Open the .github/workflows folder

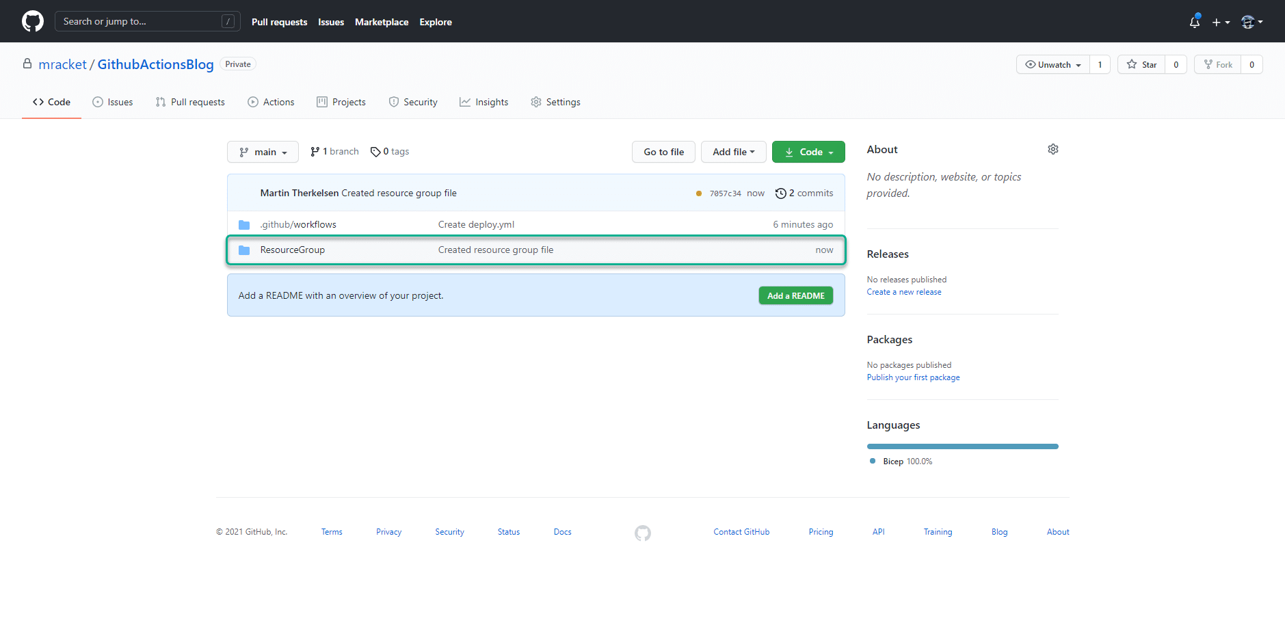[x=298, y=224]
